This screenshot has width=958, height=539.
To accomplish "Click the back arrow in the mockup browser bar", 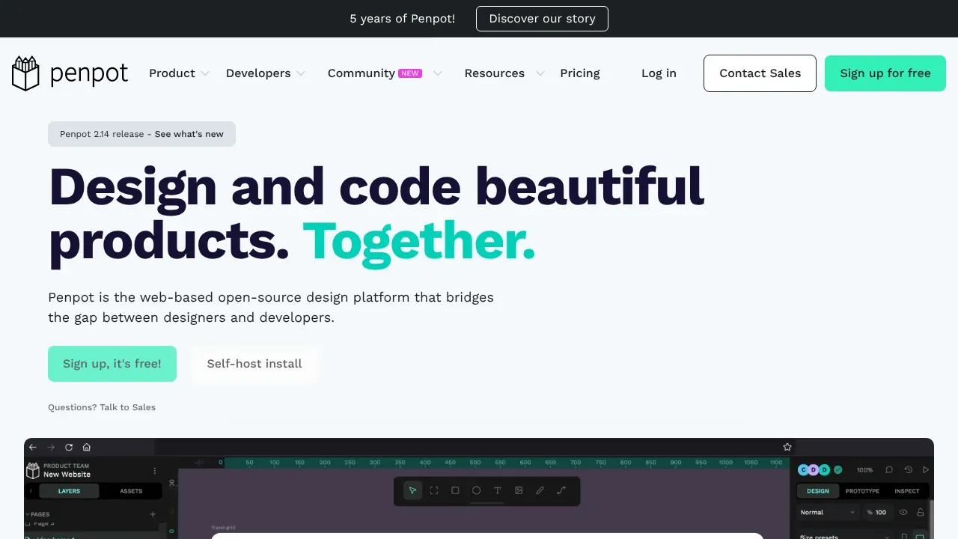I will pos(33,447).
